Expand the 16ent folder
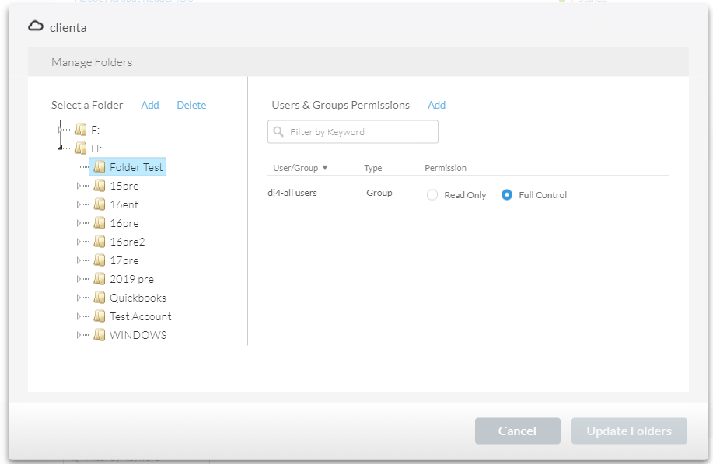 point(79,204)
